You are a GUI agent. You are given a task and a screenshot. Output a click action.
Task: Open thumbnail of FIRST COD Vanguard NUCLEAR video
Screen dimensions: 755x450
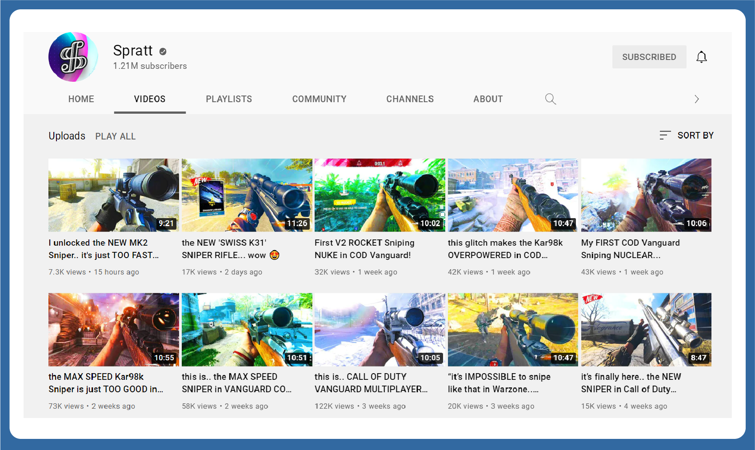coord(646,195)
